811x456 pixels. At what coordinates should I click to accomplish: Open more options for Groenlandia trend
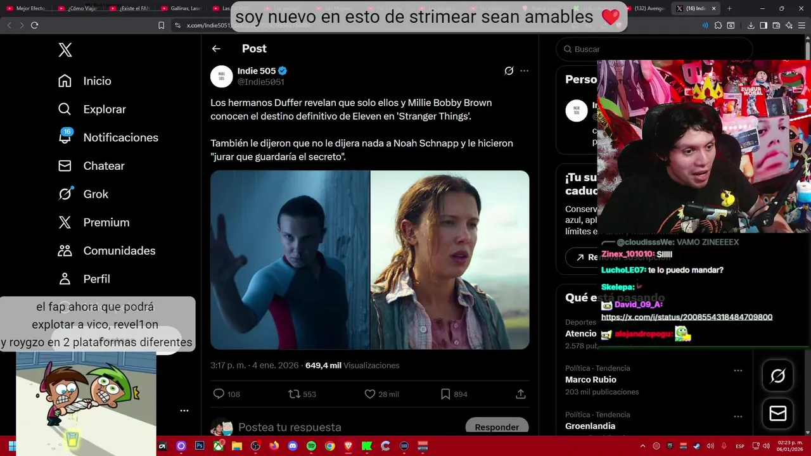(x=738, y=417)
